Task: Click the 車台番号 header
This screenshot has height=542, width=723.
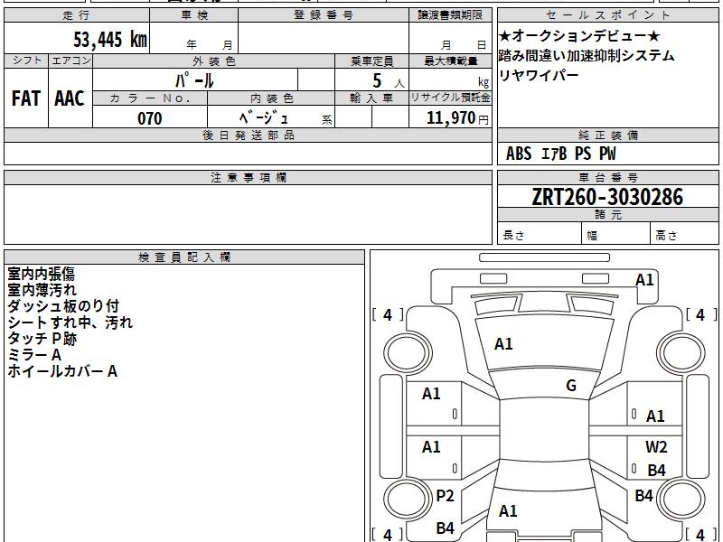Action: point(607,177)
